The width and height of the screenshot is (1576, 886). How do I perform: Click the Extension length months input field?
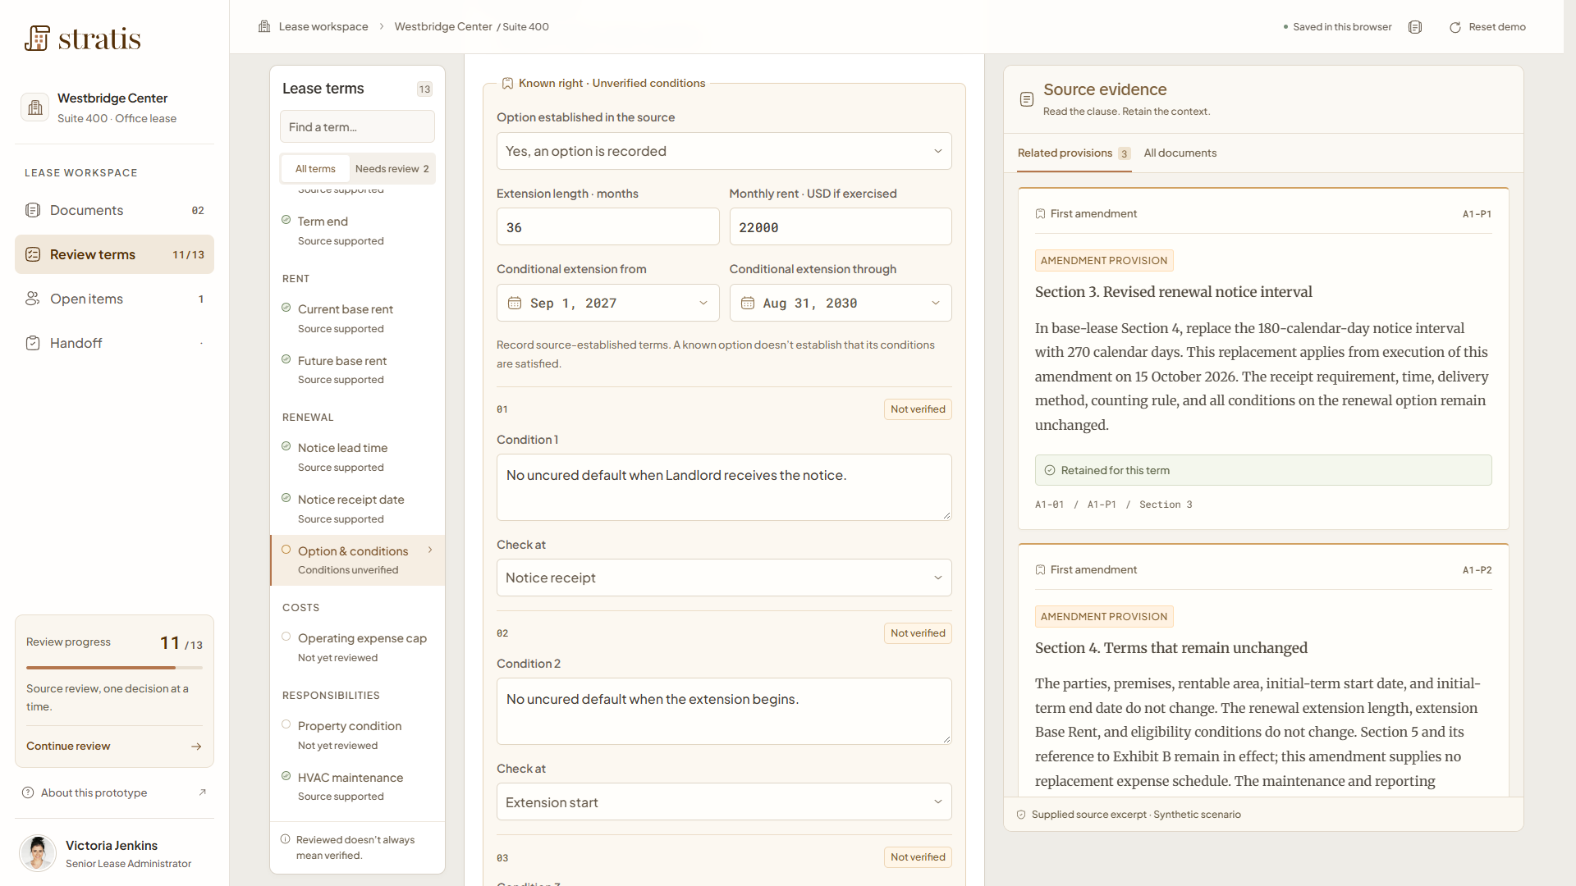click(x=607, y=226)
